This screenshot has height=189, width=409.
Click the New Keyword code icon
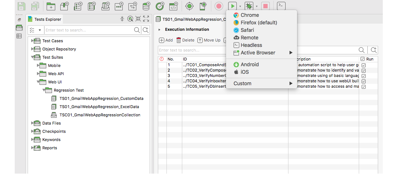[x=174, y=6]
